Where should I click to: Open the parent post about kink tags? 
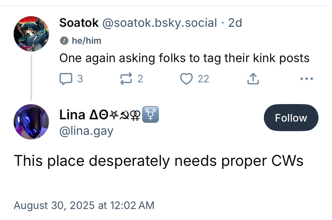point(184,58)
